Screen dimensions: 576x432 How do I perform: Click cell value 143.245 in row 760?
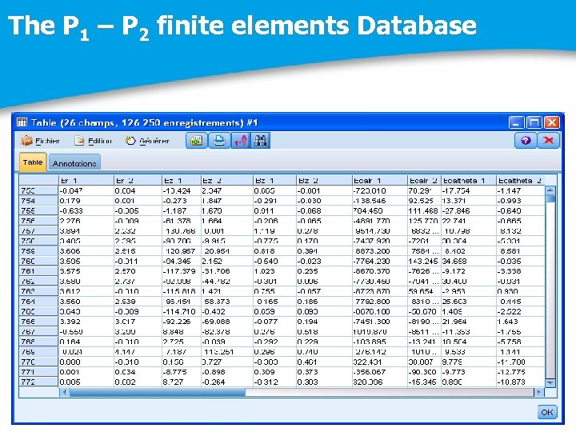point(423,261)
